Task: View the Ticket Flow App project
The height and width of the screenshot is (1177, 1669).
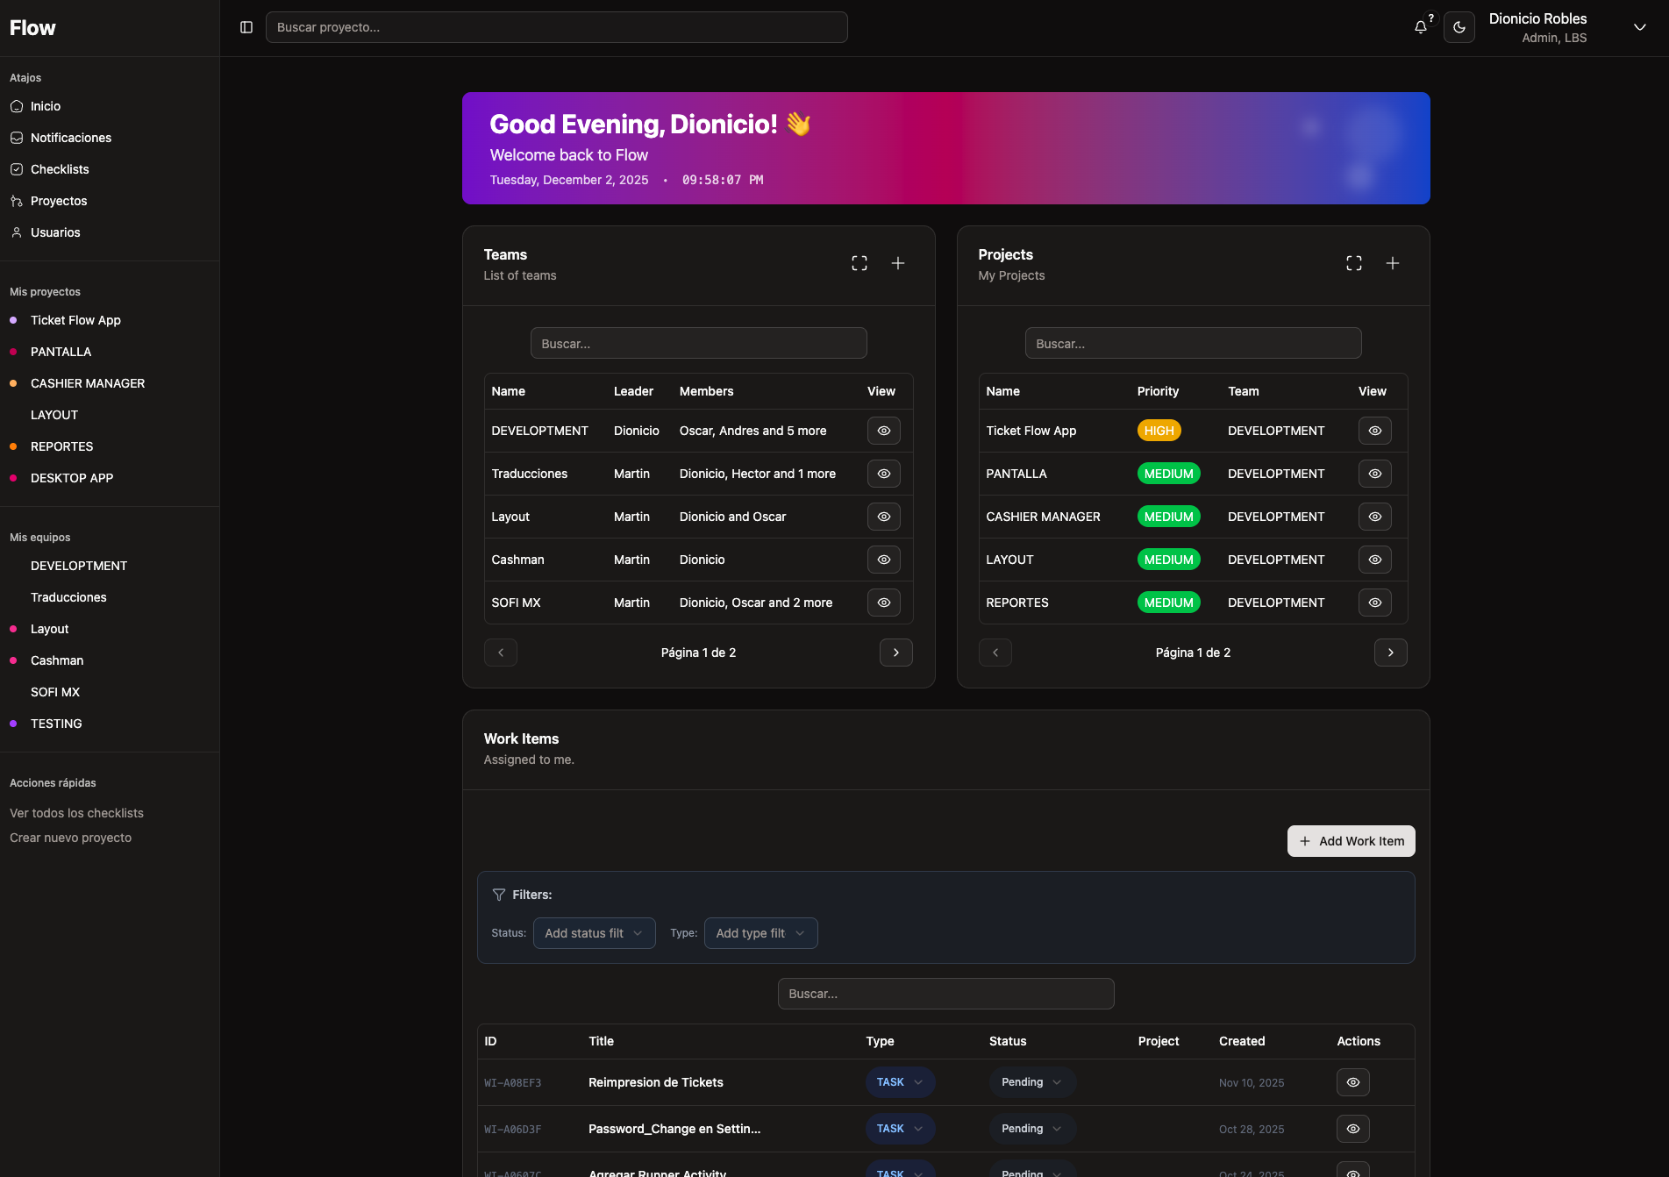Action: (1374, 431)
